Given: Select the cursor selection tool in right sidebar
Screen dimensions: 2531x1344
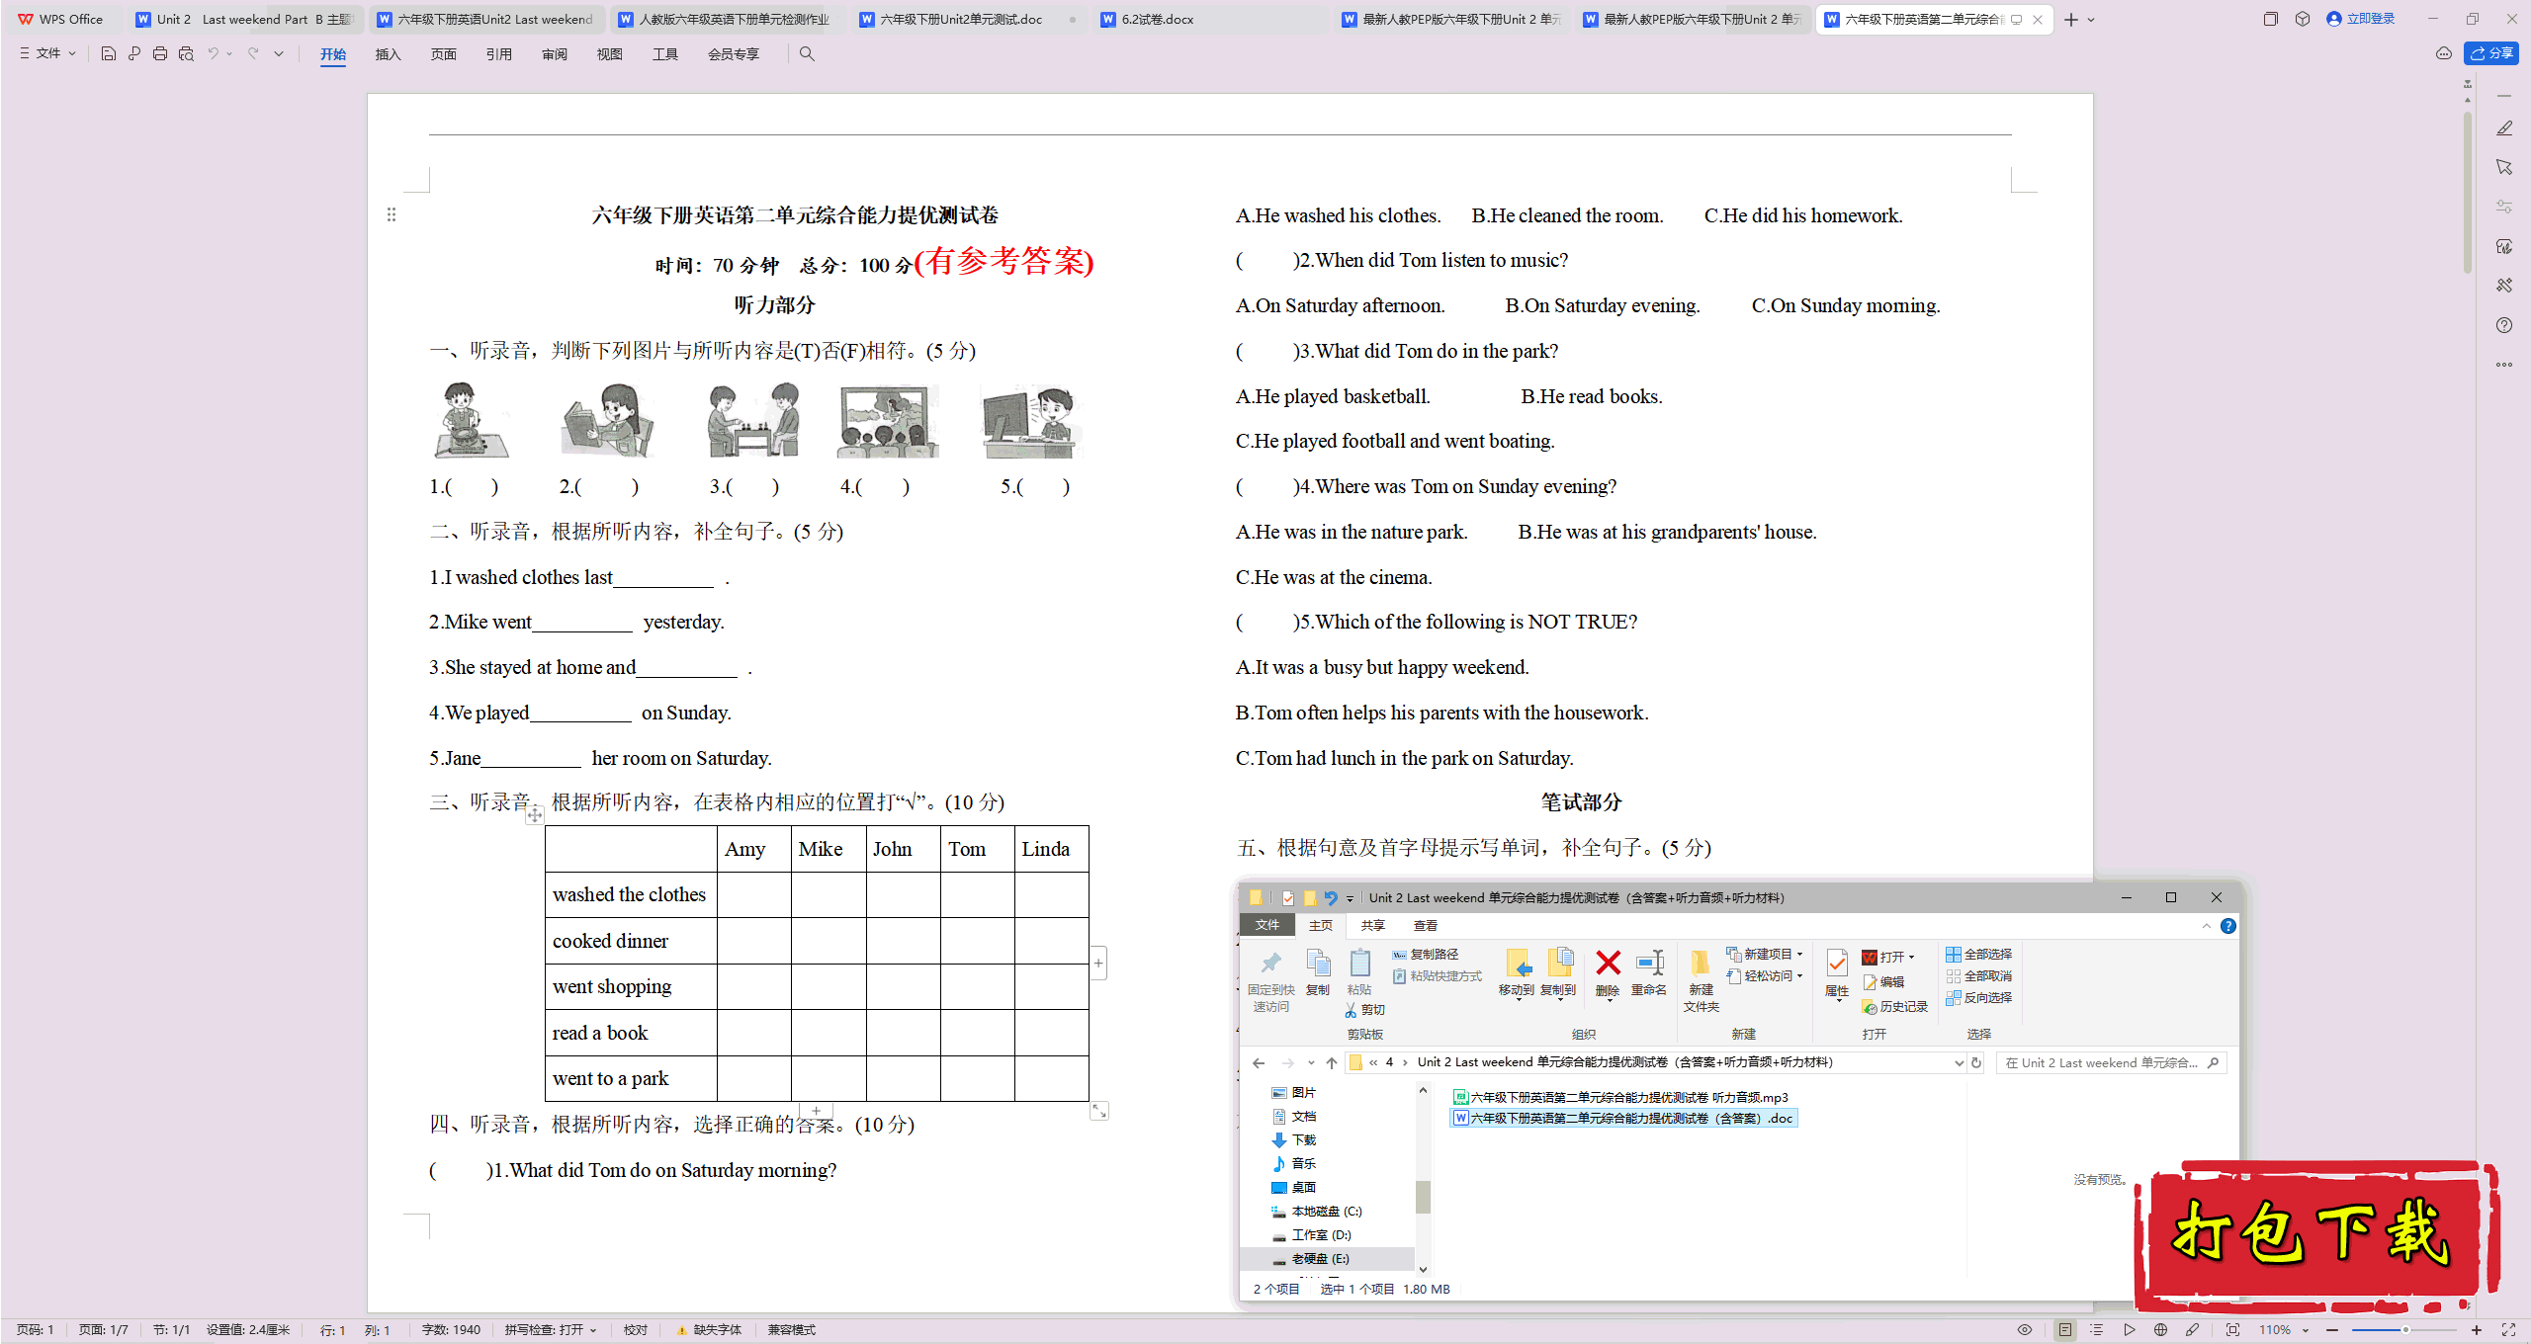Looking at the screenshot, I should click(2504, 167).
